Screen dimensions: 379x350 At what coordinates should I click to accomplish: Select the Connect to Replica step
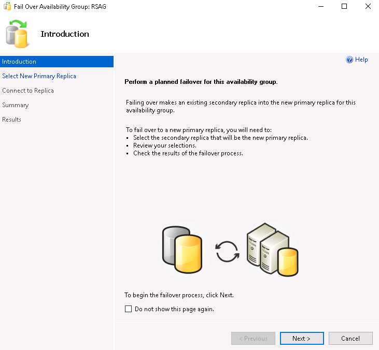28,91
